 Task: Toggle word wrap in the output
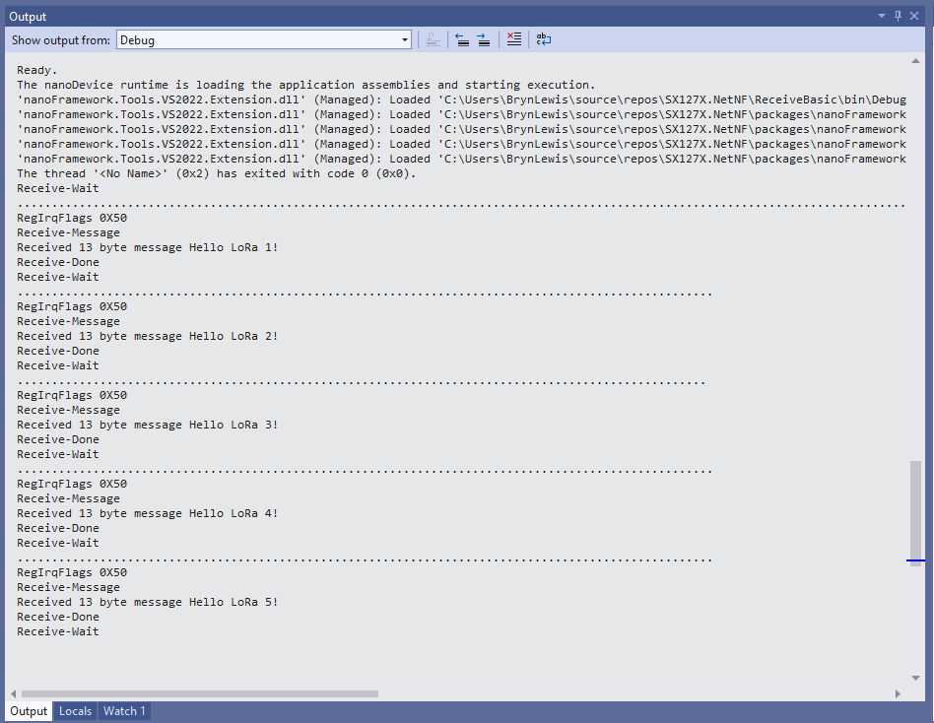coord(543,39)
